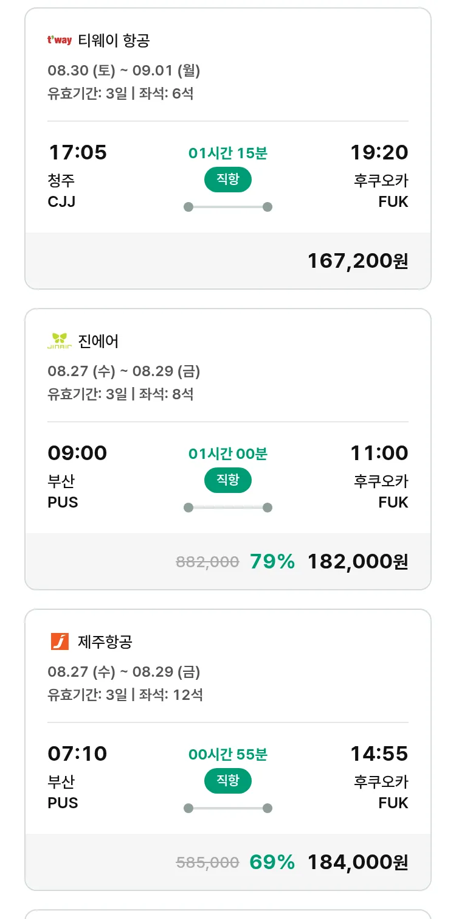Screen dimensions: 456x919
Task: Click the Jin Air butterfly logo
Action: click(60, 341)
